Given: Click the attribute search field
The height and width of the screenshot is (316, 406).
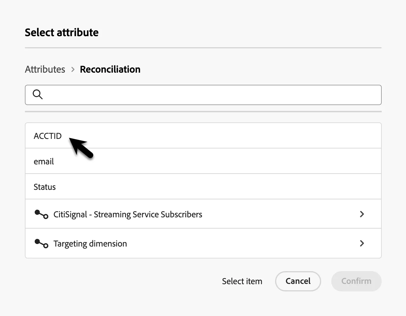Looking at the screenshot, I should (x=203, y=95).
